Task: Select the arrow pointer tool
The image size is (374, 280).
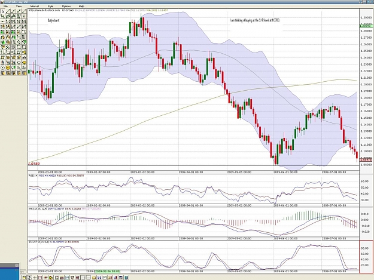Action: point(2,11)
